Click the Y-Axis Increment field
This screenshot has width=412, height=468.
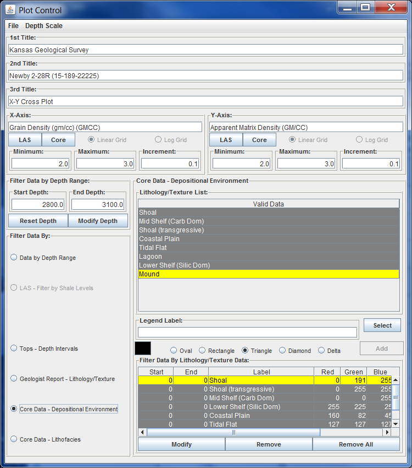(x=371, y=164)
